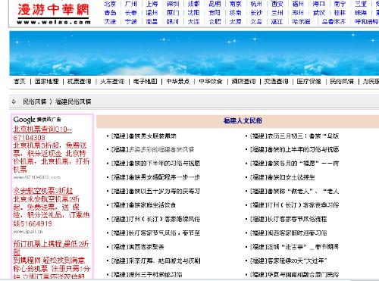Click the 漫游中華網 site logo
379x281 pixels.
(53, 13)
